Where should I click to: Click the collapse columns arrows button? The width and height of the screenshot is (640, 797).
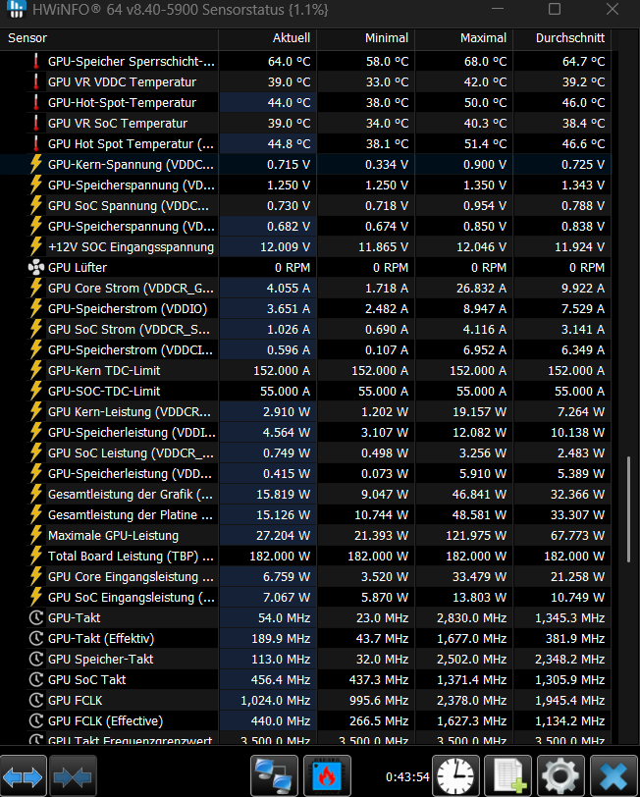pyautogui.click(x=73, y=776)
